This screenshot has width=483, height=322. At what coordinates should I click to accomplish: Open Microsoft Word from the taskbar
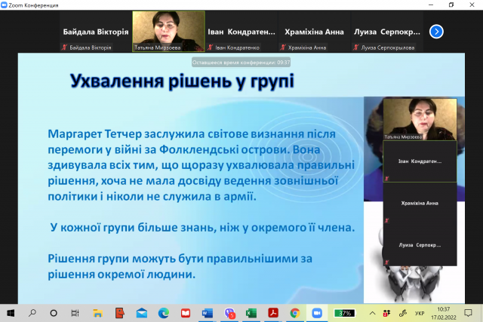click(208, 313)
